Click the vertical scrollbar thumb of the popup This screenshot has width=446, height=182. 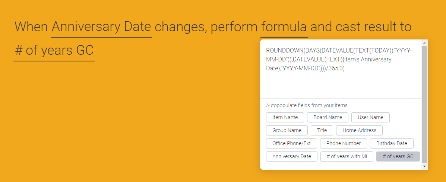[x=425, y=104]
